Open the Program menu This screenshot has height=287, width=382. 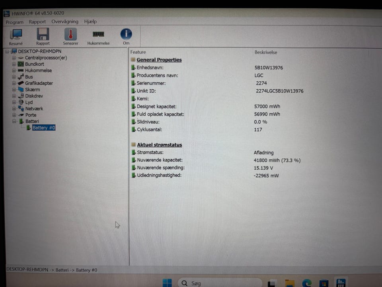point(15,22)
